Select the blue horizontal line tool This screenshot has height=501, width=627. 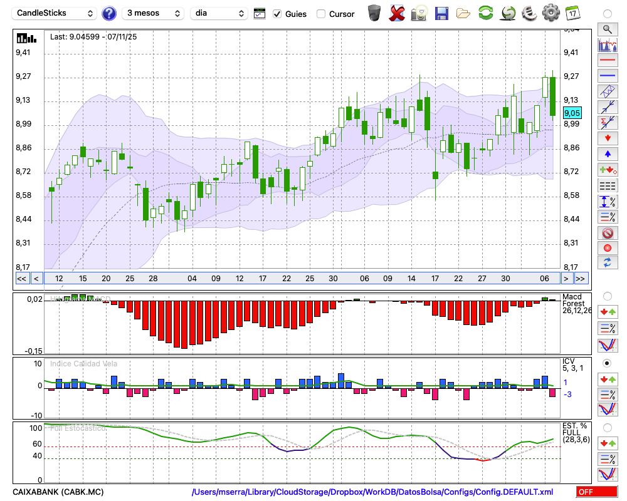click(x=608, y=76)
